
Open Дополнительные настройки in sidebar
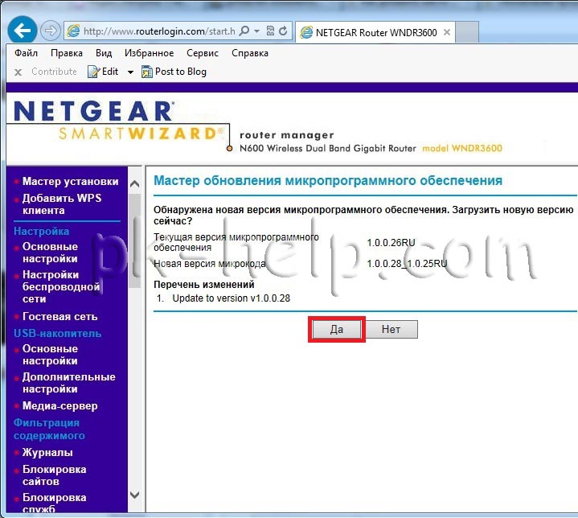coord(69,383)
